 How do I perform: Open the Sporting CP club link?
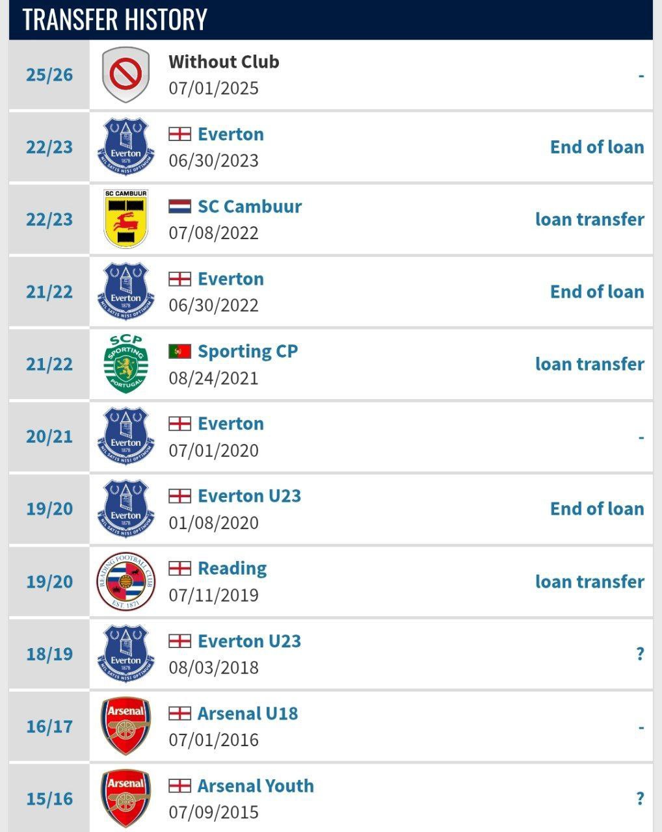pos(248,352)
